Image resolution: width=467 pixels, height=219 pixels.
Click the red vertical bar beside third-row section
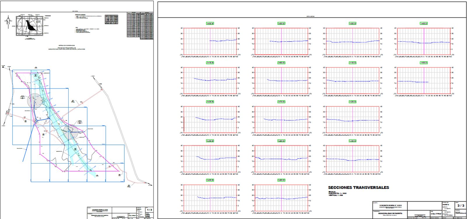point(184,124)
